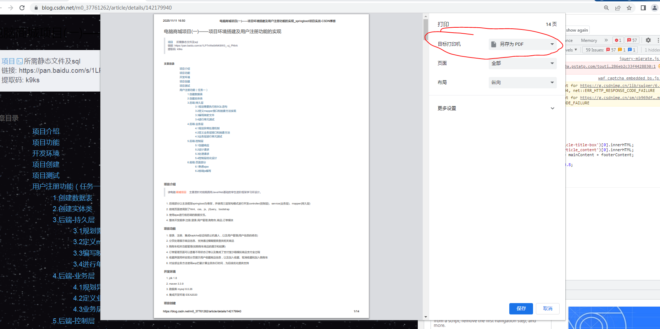Click the 57 issues badge in DevTools toolbar
Viewport: 660px width, 329px height.
[632, 40]
